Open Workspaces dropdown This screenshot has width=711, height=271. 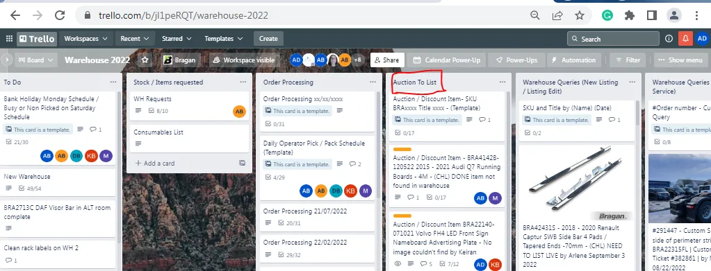tap(85, 38)
